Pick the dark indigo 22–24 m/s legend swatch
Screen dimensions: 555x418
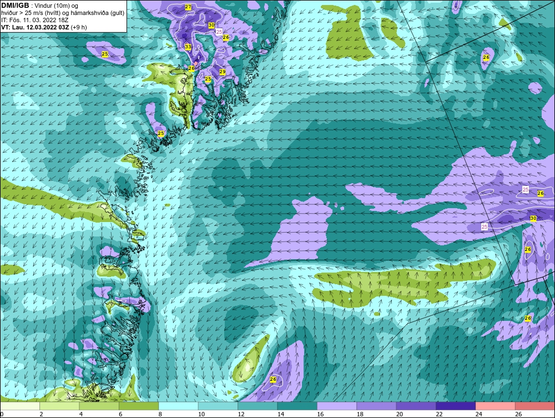[x=456, y=406]
